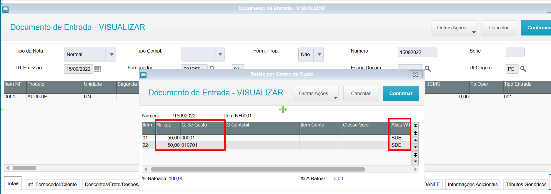Click the Produto column header

pyautogui.click(x=55, y=87)
